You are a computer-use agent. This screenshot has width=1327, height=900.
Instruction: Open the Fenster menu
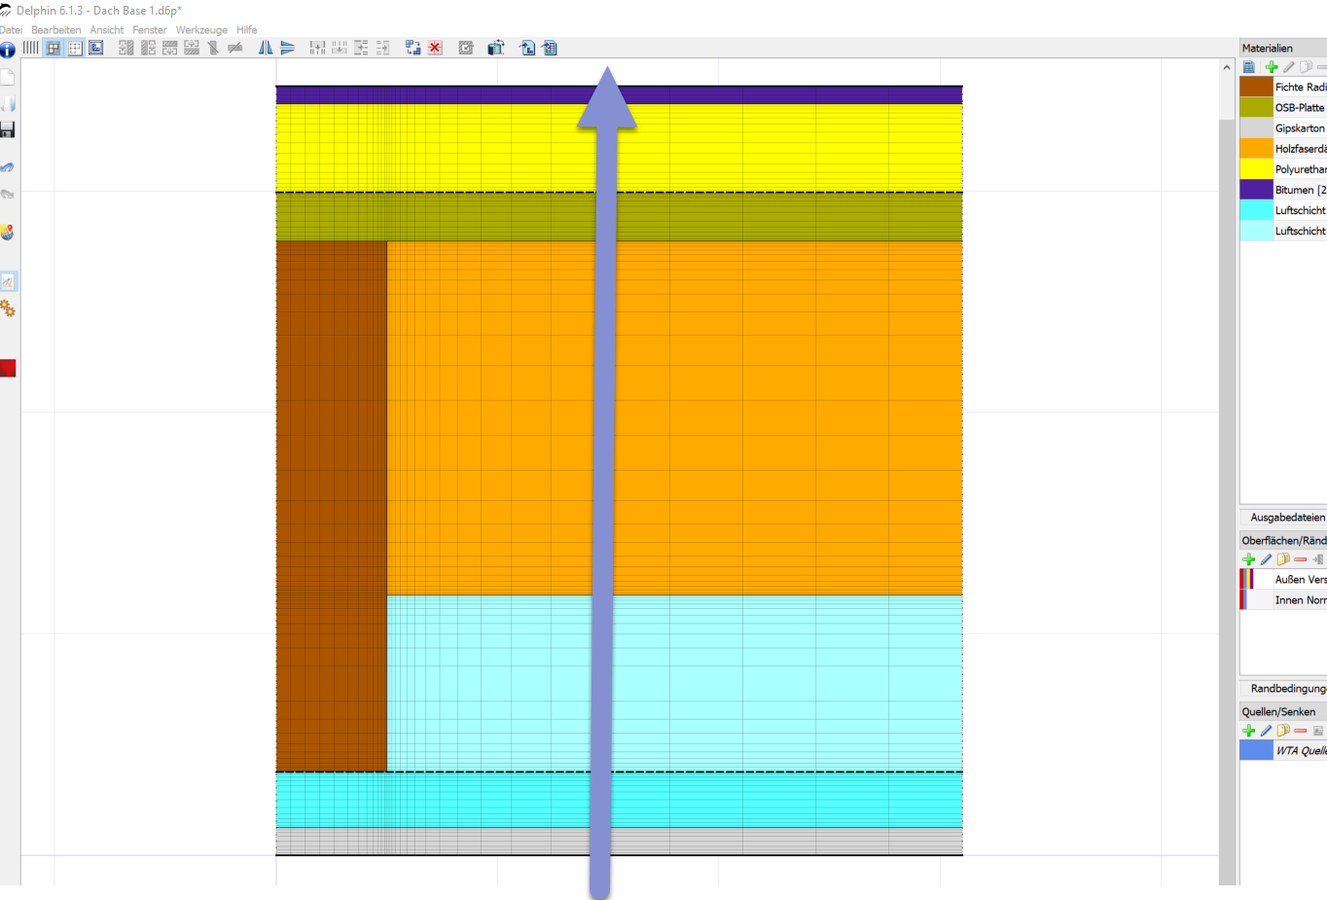point(150,30)
